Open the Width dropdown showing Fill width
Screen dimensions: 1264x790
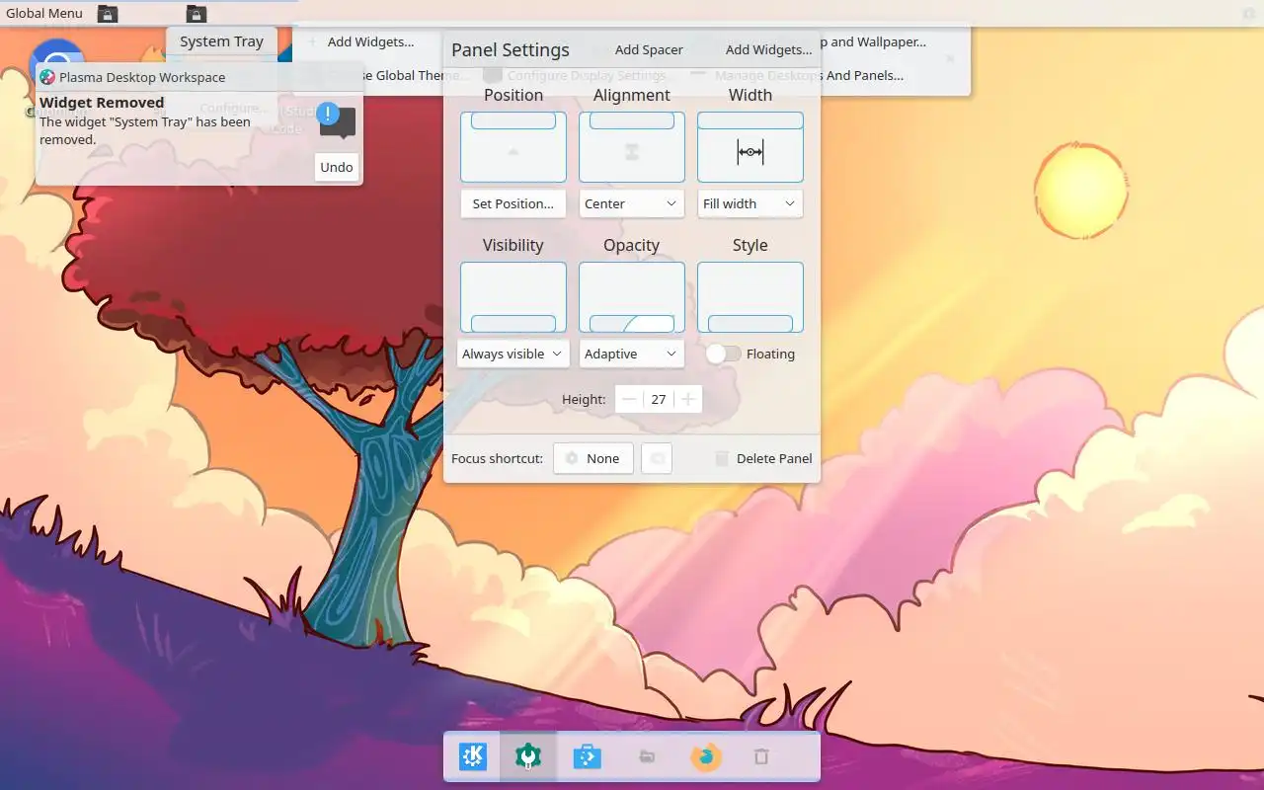750,203
